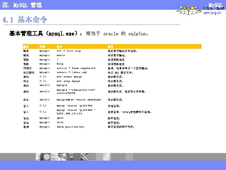Viewport: 226px width, 170px height.
Task: Click the command 'help'
Action: coord(60,64)
